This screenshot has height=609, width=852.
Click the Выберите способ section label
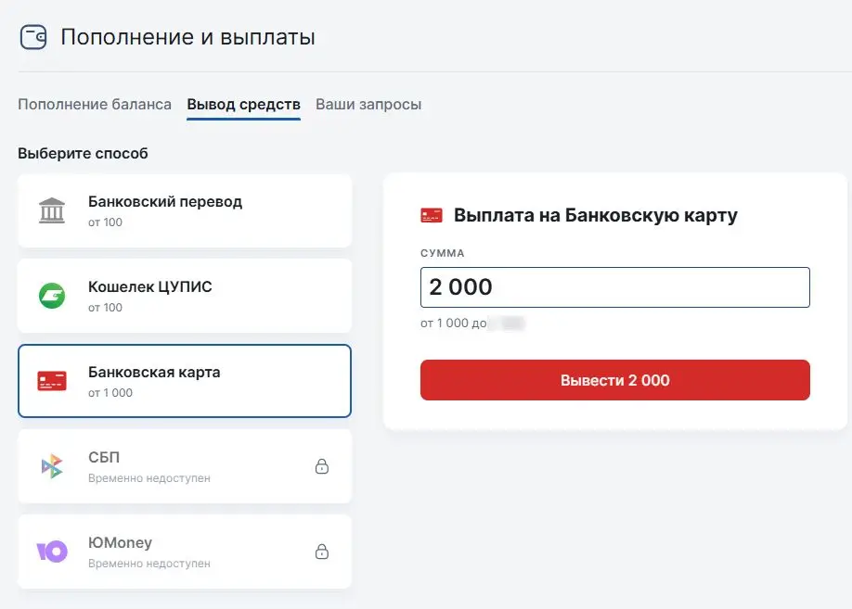coord(82,153)
